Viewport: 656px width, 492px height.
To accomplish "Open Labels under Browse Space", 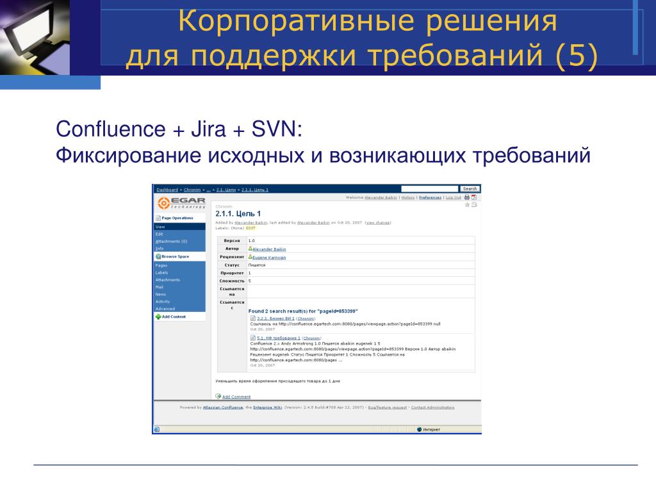I will click(x=161, y=273).
